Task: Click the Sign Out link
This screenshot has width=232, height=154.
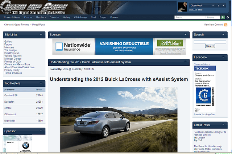Action: coord(193,10)
